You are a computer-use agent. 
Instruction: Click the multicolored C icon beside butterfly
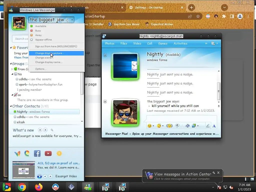[x=27, y=153]
